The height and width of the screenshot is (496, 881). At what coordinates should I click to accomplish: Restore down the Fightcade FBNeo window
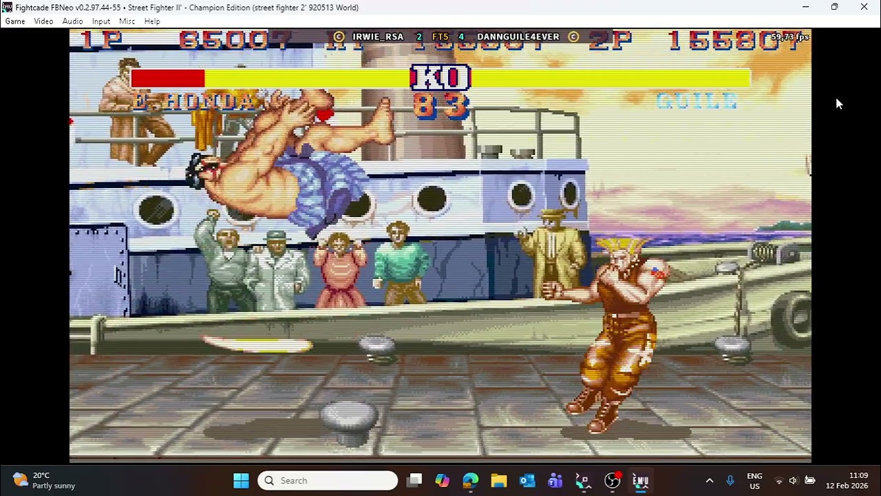tap(834, 7)
